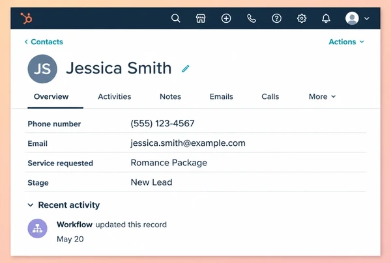Image resolution: width=391 pixels, height=263 pixels.
Task: Switch to the Calls tab
Action: click(270, 96)
